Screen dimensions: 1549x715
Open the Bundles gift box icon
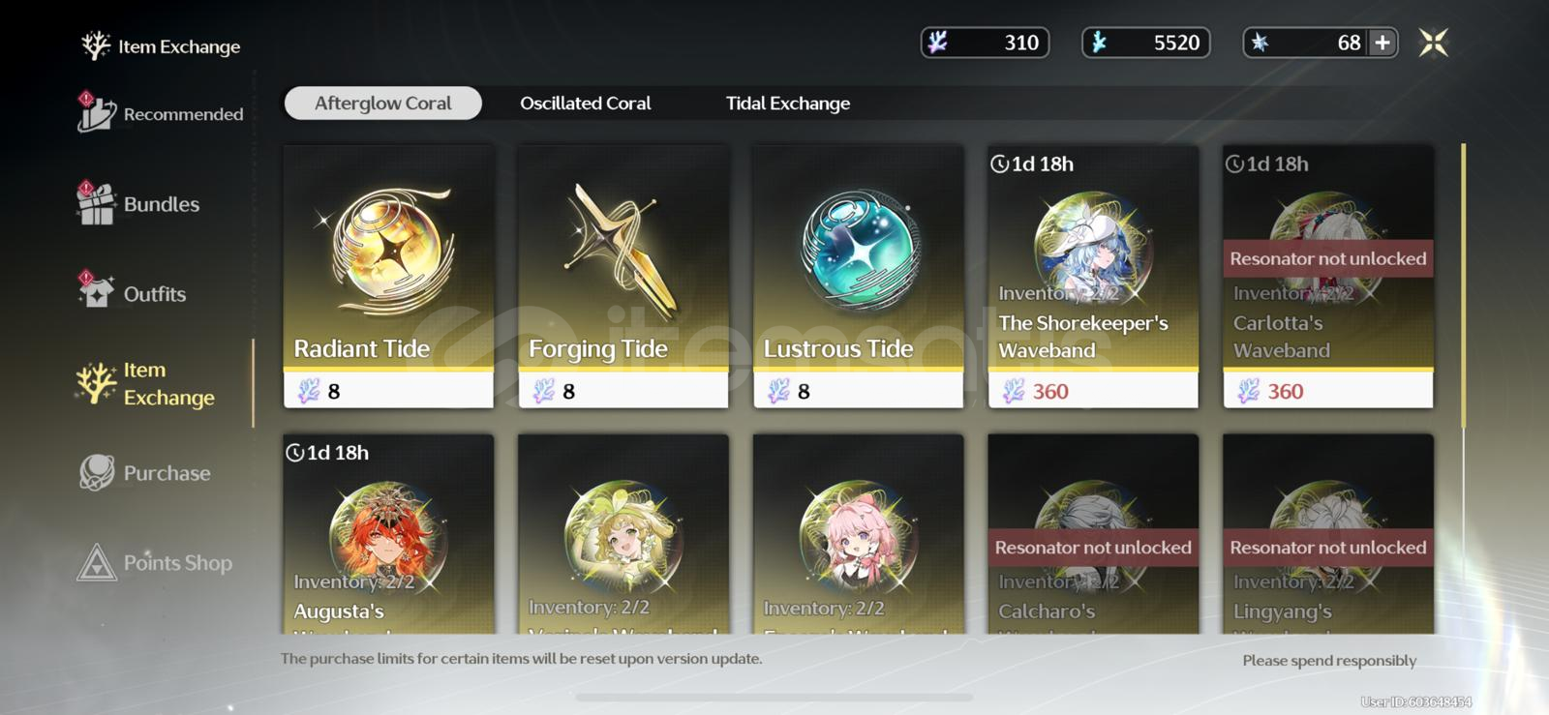click(x=96, y=203)
